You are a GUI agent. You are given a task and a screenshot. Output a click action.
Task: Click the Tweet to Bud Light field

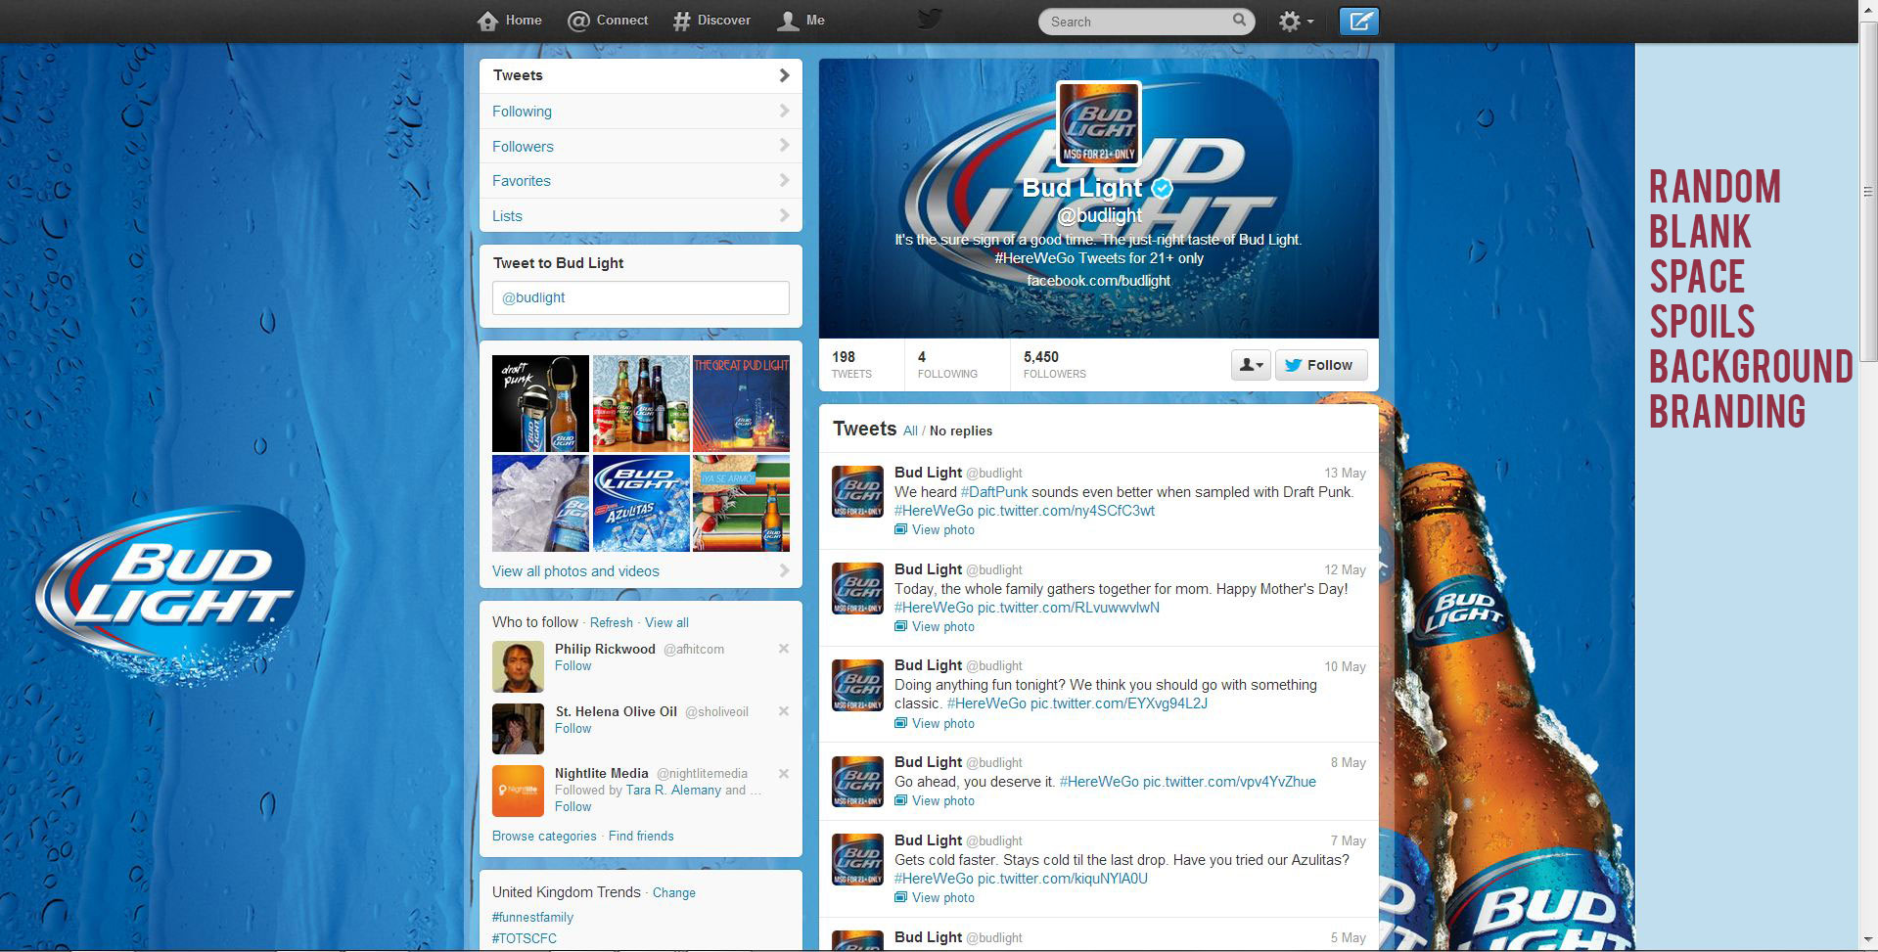[641, 297]
